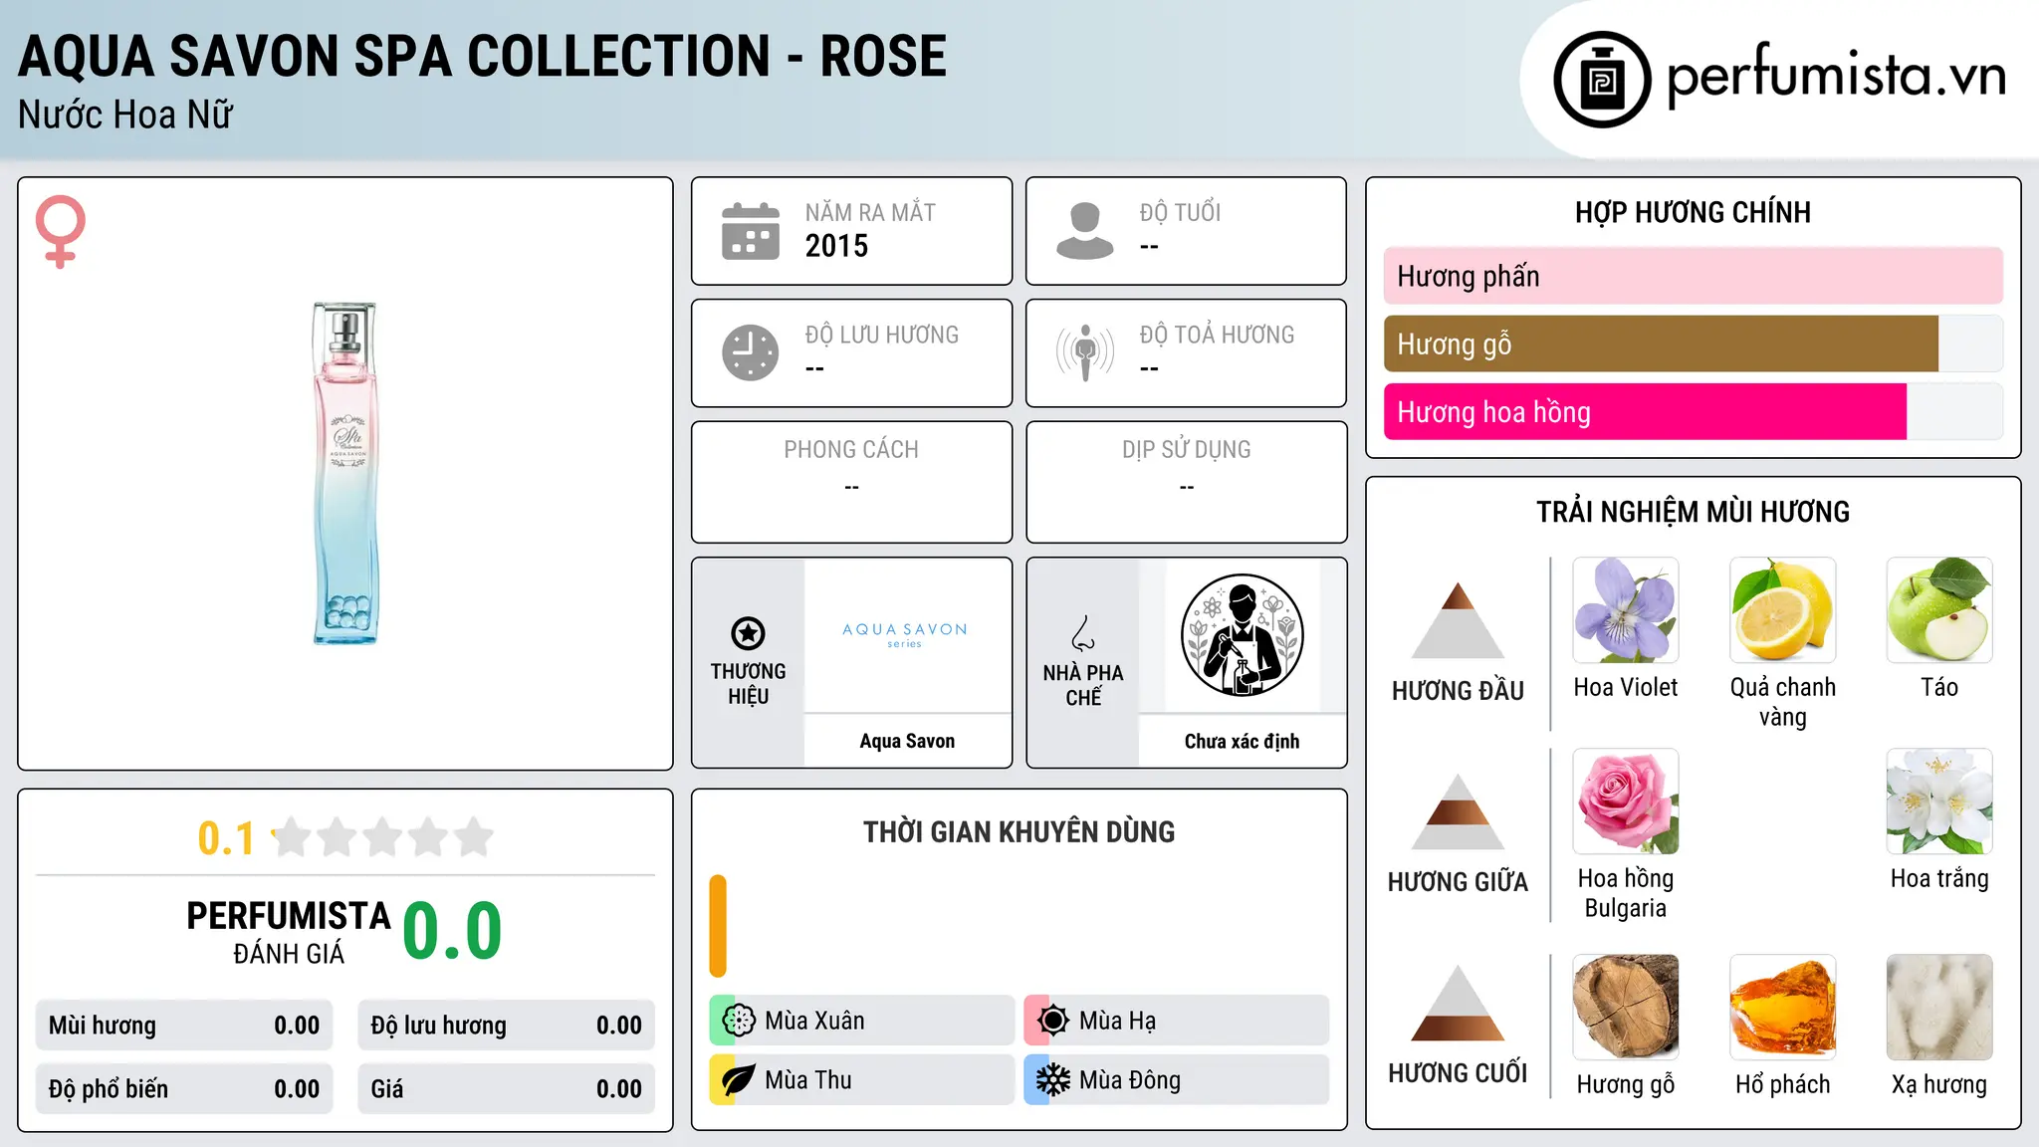This screenshot has height=1147, width=2039.
Task: Open the Chưa xác định perfumer link
Action: (1242, 741)
